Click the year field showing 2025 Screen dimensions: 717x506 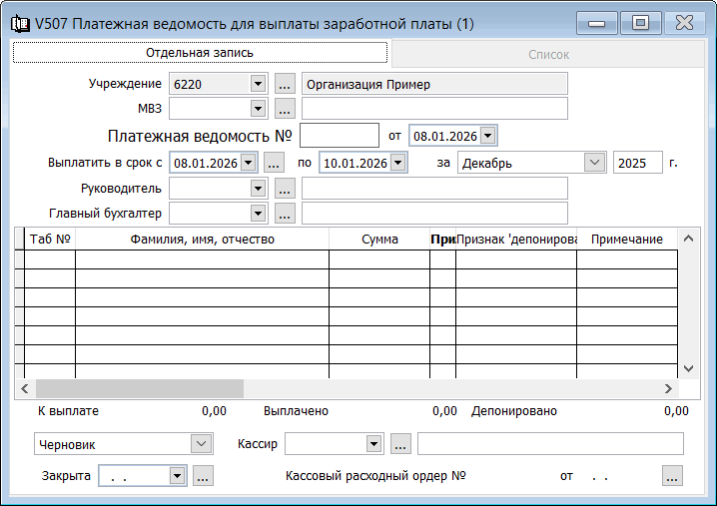point(638,163)
